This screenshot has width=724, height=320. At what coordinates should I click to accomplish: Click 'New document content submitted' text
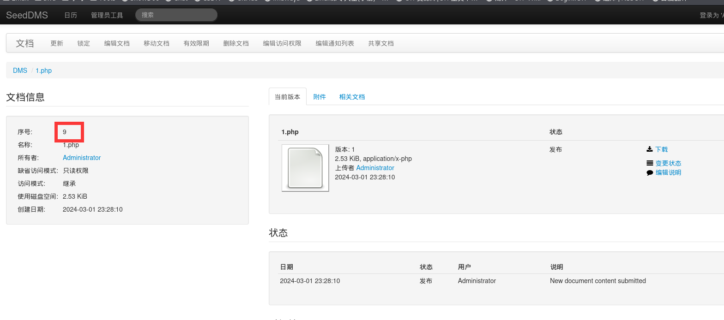(x=598, y=281)
